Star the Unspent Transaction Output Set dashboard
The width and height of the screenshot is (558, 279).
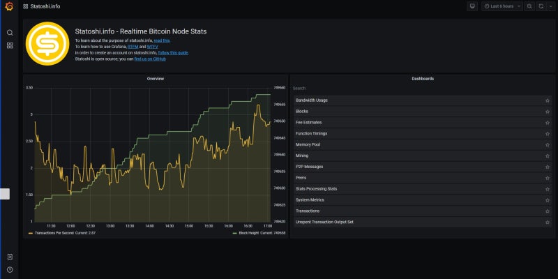[x=548, y=222]
